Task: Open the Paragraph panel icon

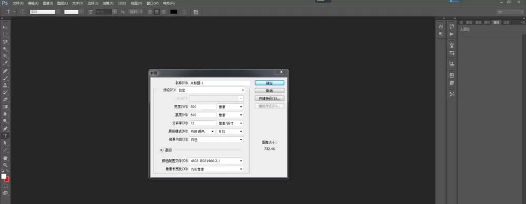Action: point(441,34)
